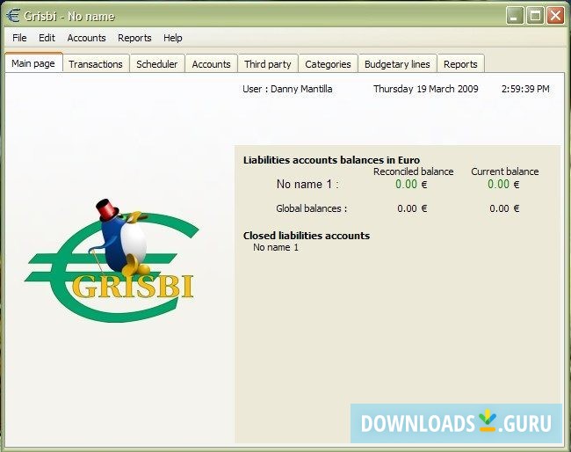Open the Budgetary lines tab
This screenshot has width=571, height=452.
click(397, 64)
